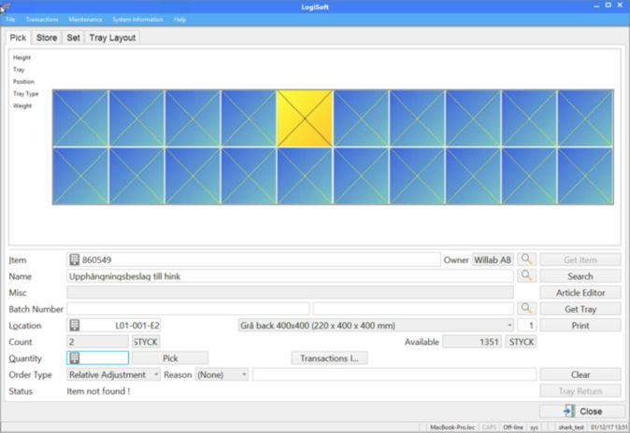This screenshot has width=630, height=433.
Task: Click the Misc field
Action: (290, 292)
